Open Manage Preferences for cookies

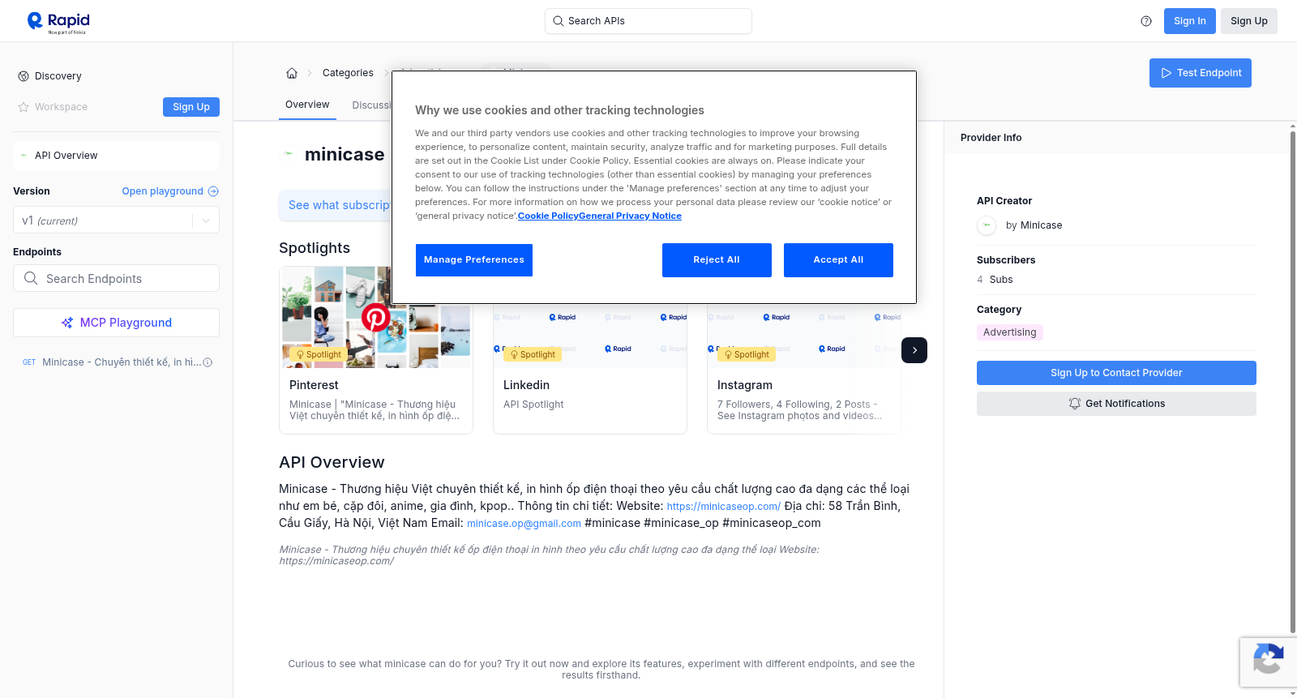click(x=474, y=260)
